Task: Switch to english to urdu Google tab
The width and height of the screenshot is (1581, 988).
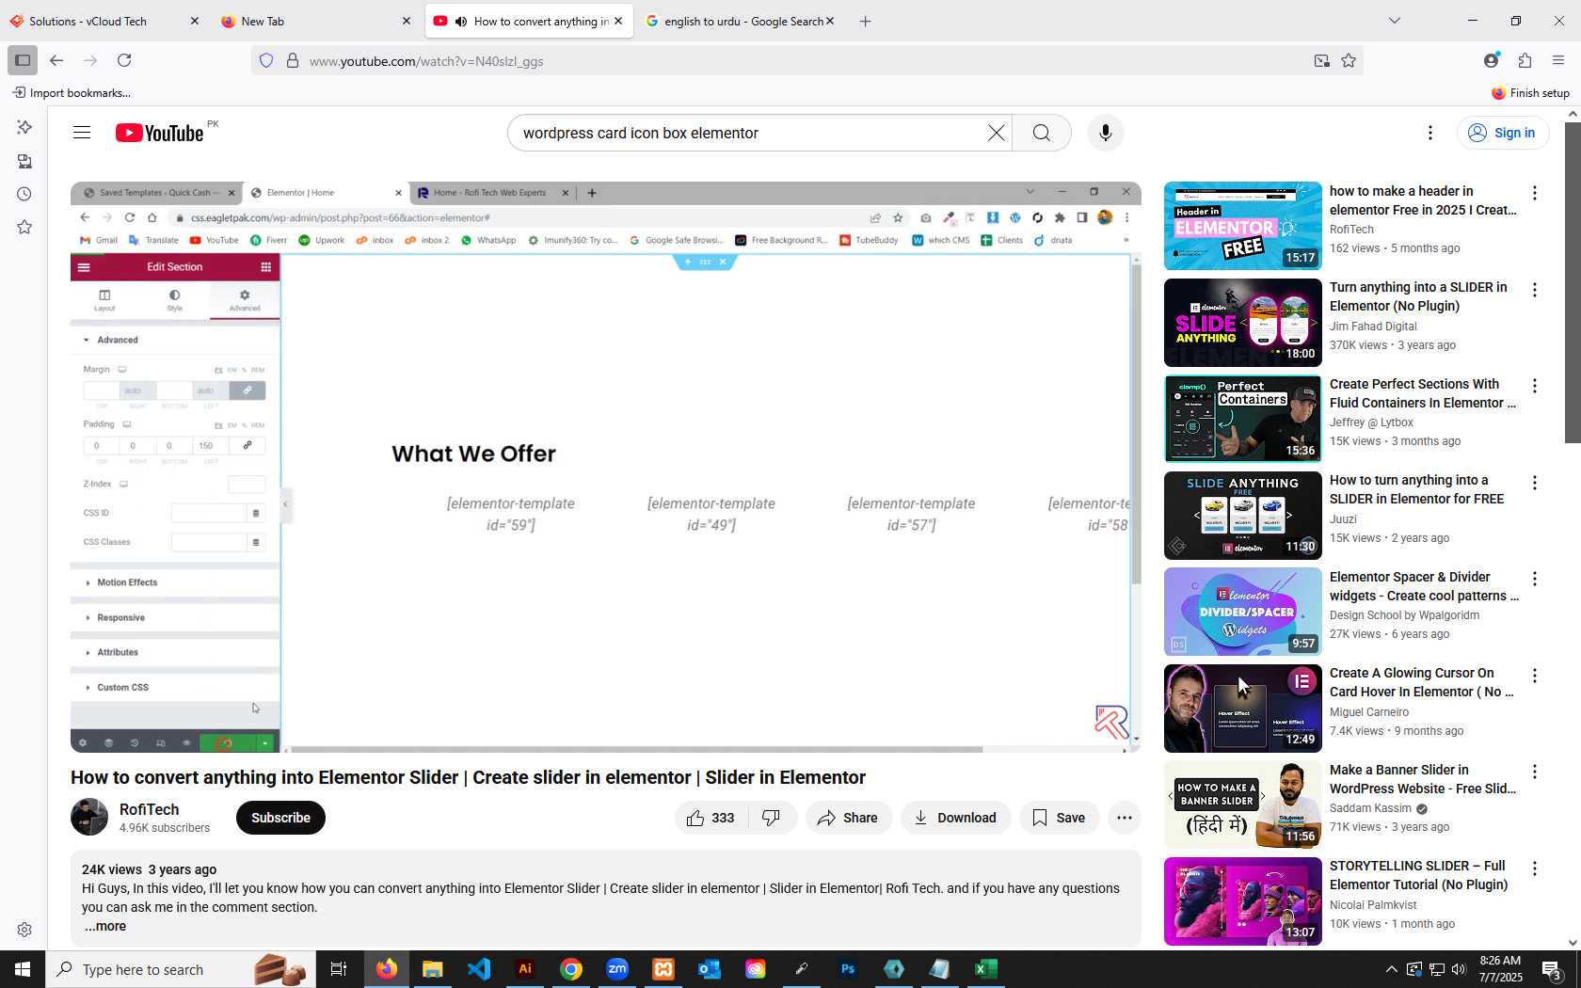Action: coord(739,21)
